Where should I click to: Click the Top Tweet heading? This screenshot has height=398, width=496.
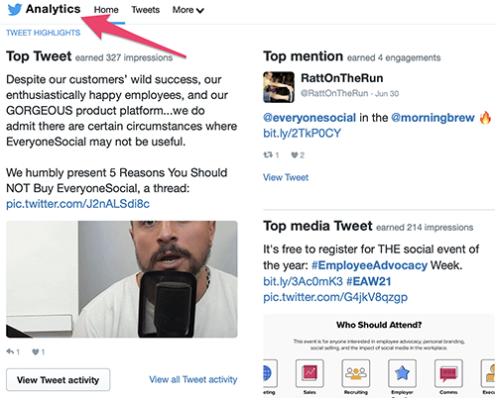(x=39, y=56)
